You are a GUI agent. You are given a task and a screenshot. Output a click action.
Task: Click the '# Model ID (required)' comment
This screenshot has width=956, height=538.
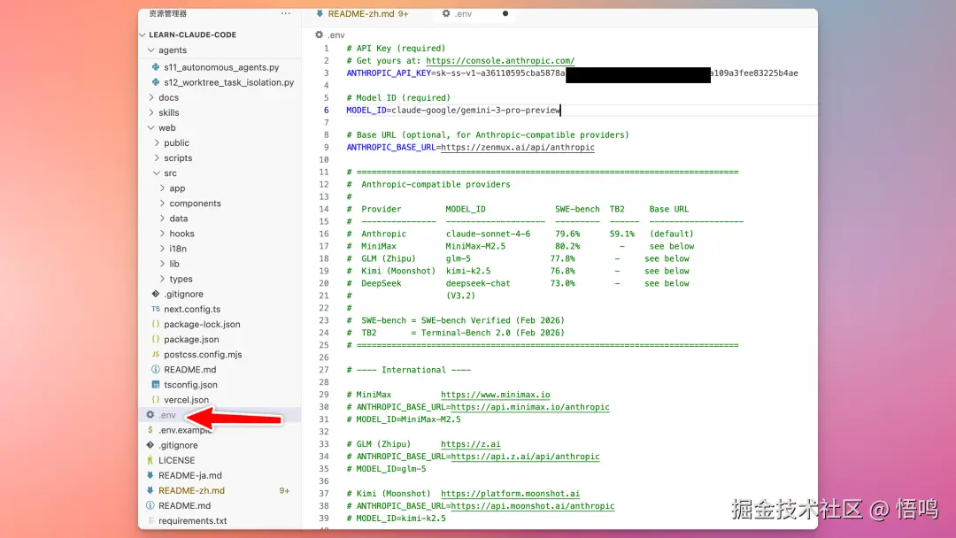[398, 97]
